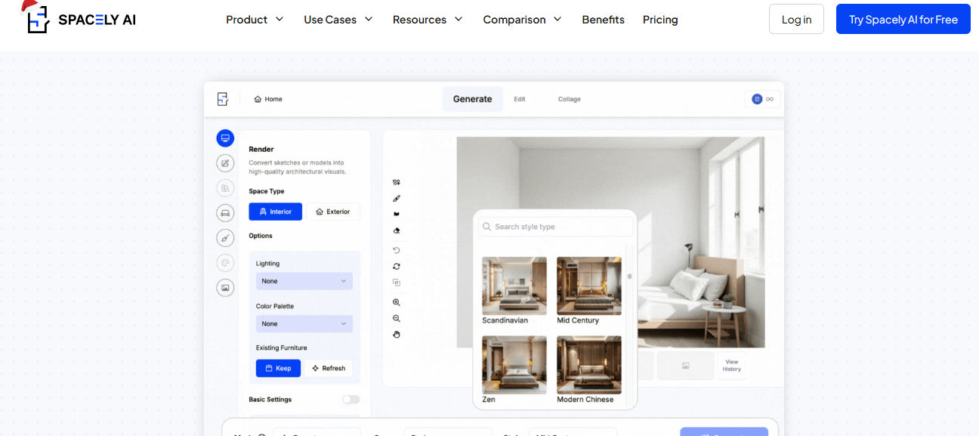Switch to the Edit tab

point(520,99)
